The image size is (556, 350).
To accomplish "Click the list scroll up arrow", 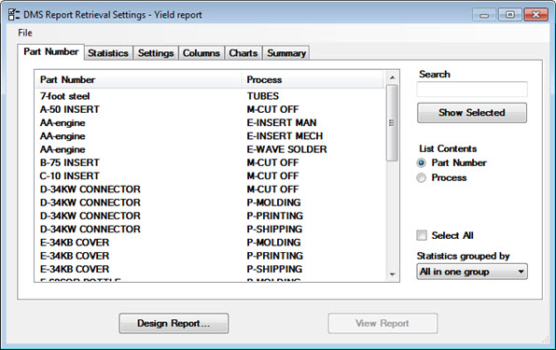I will click(392, 77).
